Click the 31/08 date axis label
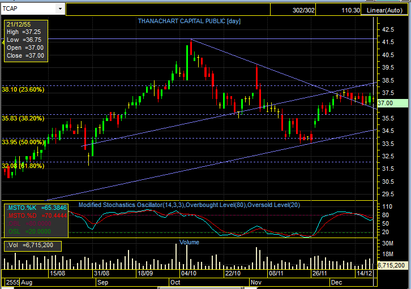Viewport: 411px width, 289px height. [101, 273]
